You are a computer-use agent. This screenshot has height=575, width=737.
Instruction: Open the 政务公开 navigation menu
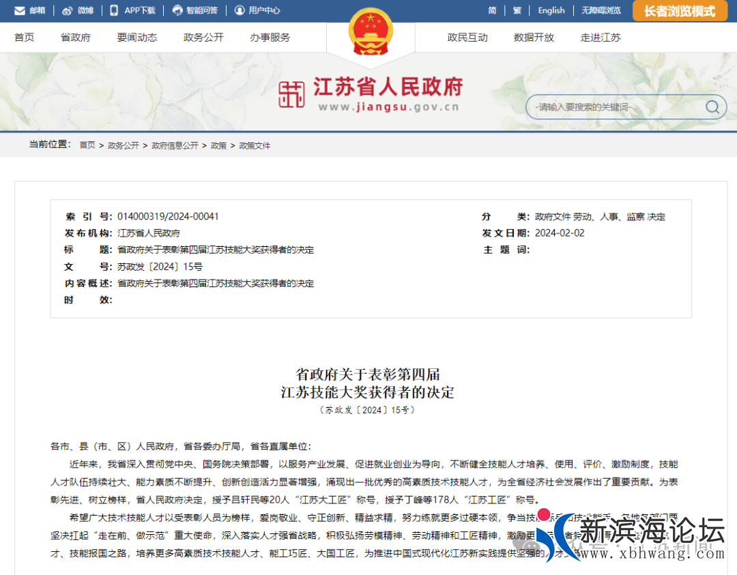(x=203, y=38)
